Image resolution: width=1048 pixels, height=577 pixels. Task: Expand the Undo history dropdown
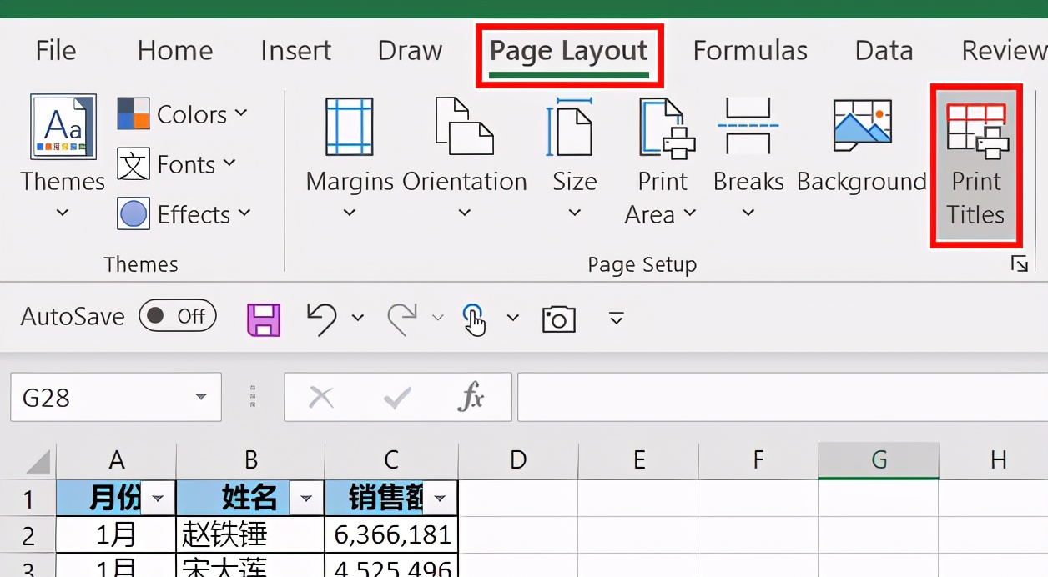point(358,318)
